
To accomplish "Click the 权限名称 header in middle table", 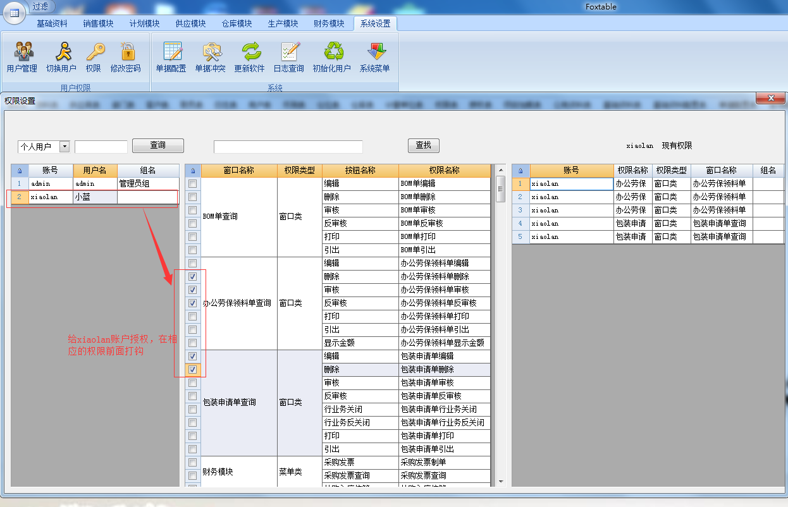I will pyautogui.click(x=445, y=171).
